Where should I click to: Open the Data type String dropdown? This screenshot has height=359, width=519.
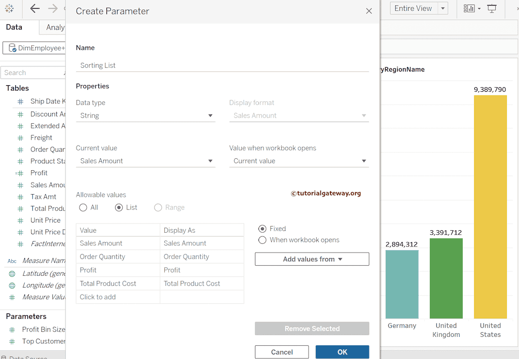click(145, 116)
